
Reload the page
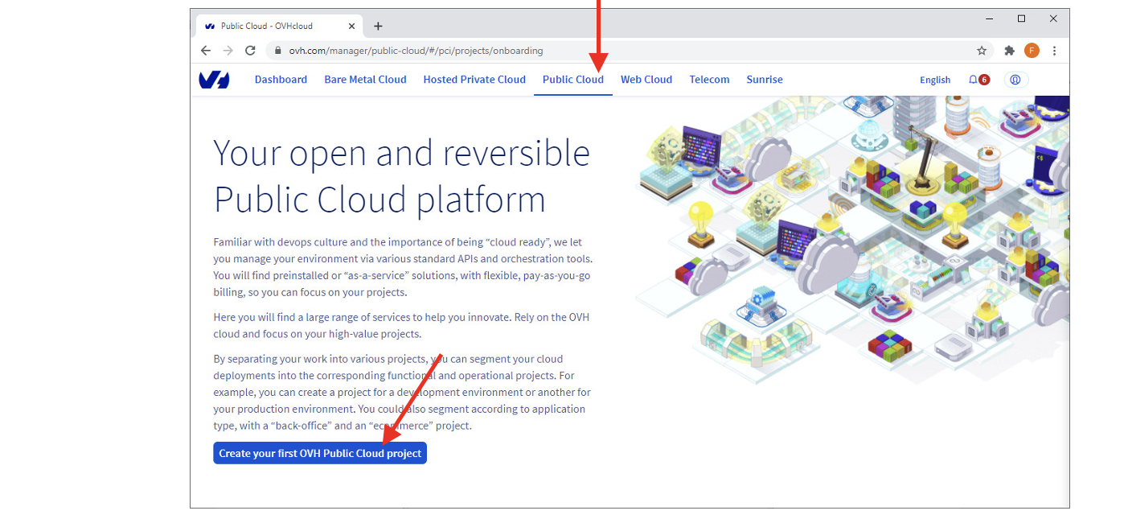250,51
